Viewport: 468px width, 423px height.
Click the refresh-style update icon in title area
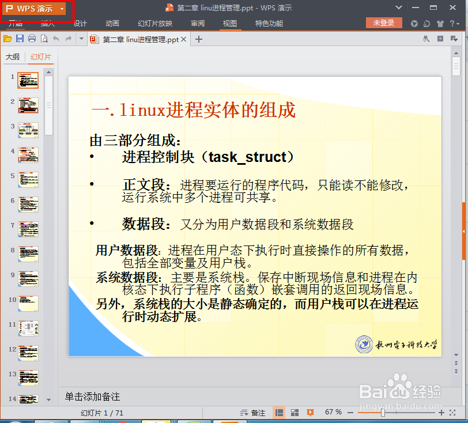(427, 24)
